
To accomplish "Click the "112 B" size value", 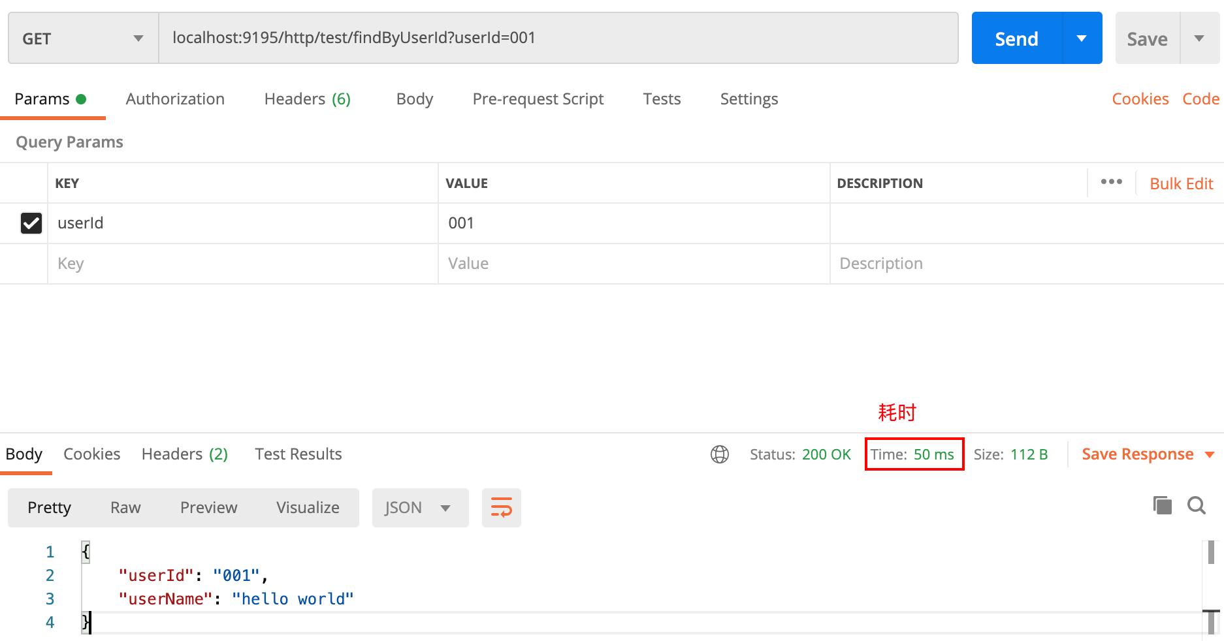I will pyautogui.click(x=1029, y=454).
